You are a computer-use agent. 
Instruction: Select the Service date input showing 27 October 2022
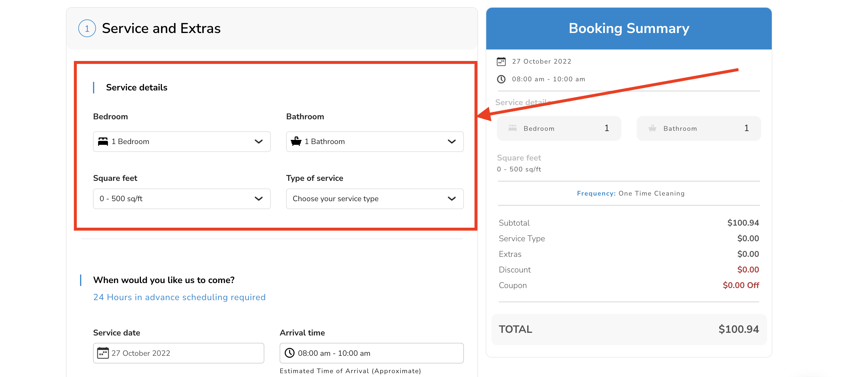178,353
